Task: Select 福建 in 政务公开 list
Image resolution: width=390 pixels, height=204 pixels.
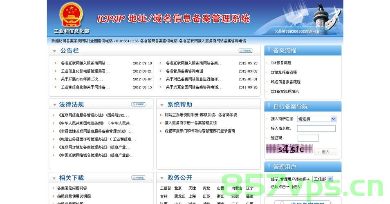Action: [249, 196]
